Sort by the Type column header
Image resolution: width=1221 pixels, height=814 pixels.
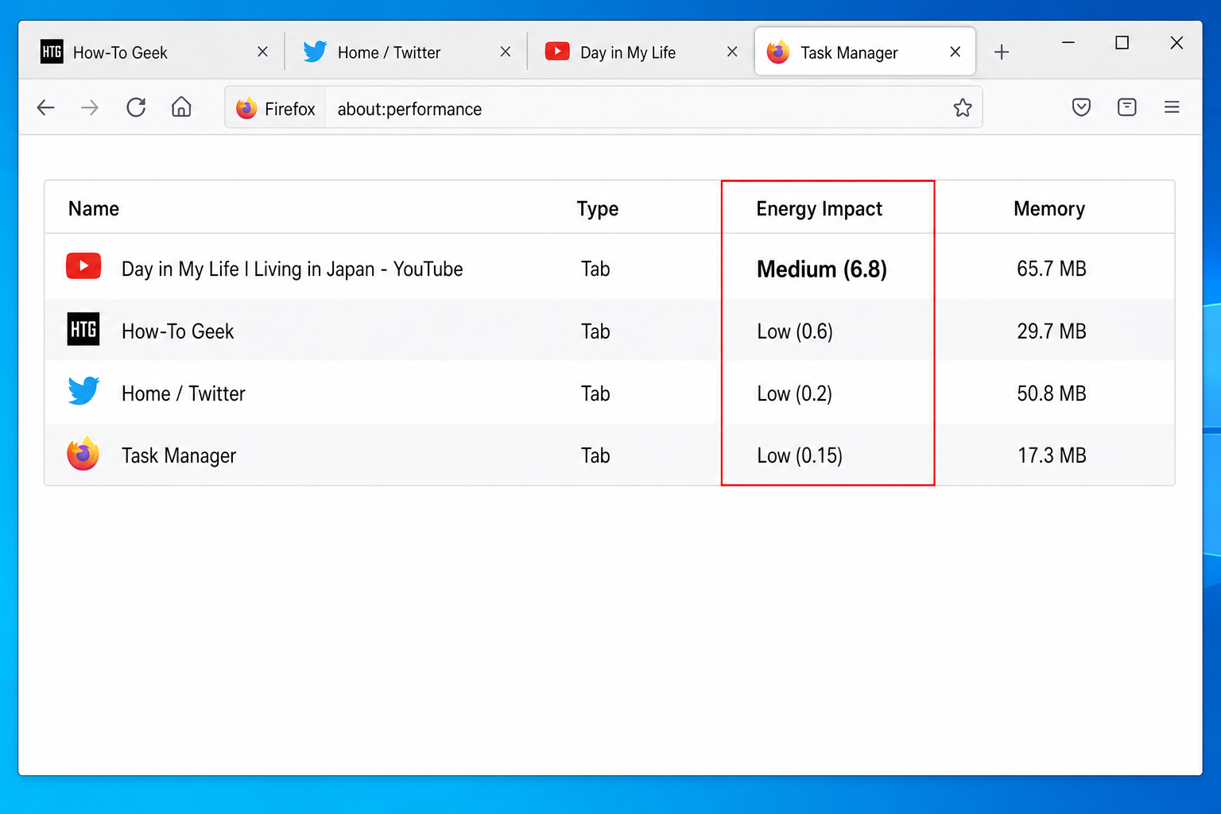click(x=598, y=209)
